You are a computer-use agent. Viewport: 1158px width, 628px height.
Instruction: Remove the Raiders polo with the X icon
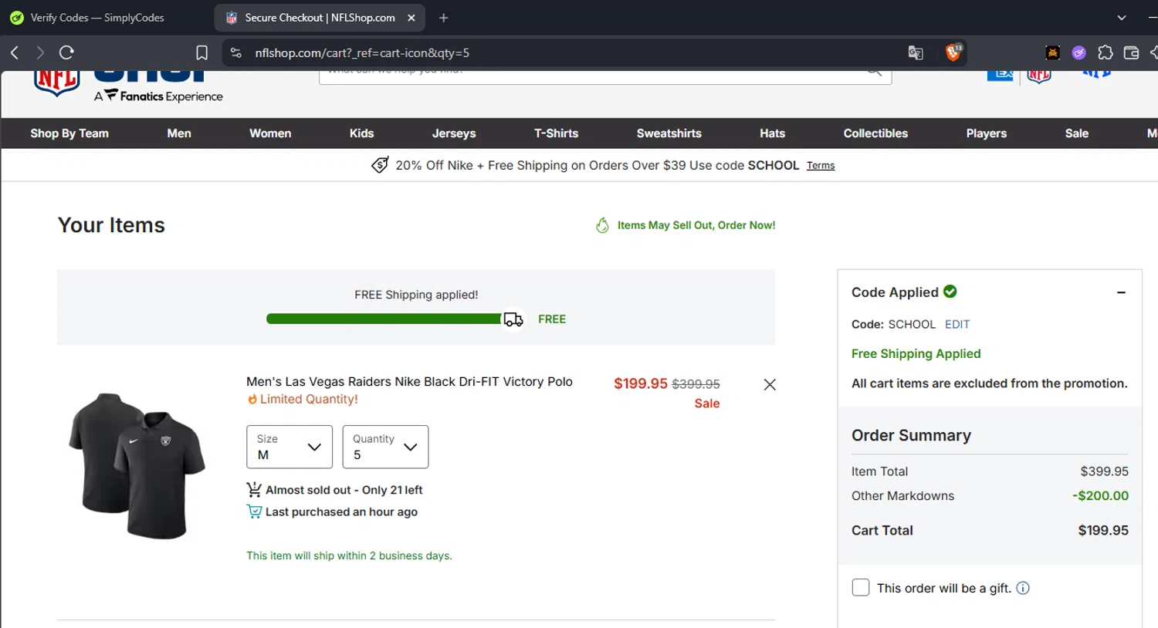(x=770, y=384)
